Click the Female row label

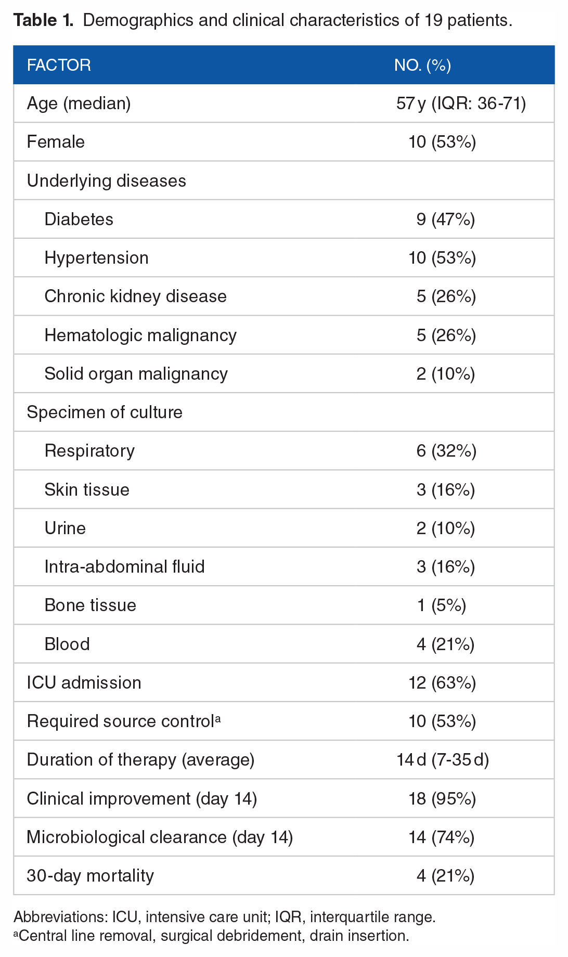click(56, 142)
